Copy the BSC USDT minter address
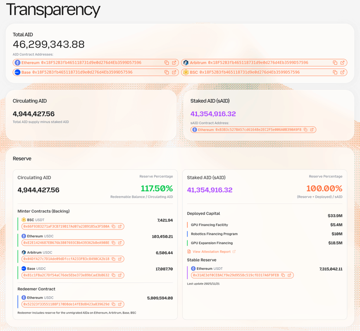360x331 pixels. [x=114, y=227]
